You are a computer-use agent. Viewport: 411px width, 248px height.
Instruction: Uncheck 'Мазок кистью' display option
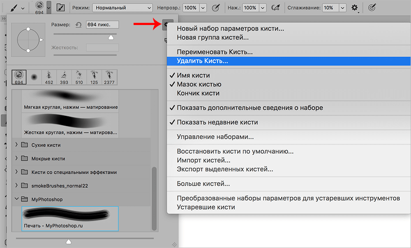pyautogui.click(x=199, y=84)
